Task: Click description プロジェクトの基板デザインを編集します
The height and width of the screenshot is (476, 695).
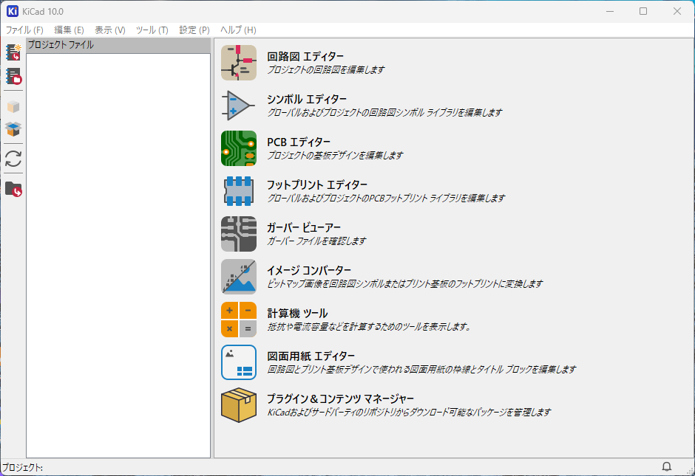Action: point(335,156)
